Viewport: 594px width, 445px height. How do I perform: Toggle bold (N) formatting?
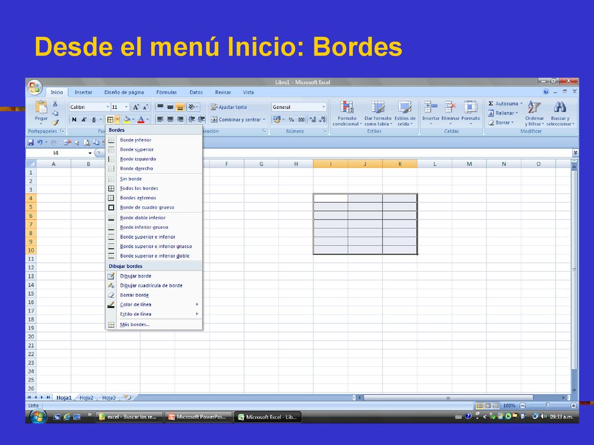click(x=74, y=119)
